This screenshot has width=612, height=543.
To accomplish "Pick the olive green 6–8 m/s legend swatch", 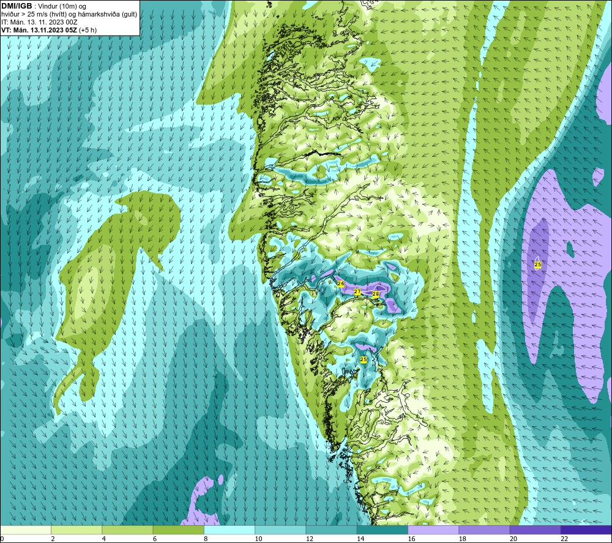I will [178, 530].
